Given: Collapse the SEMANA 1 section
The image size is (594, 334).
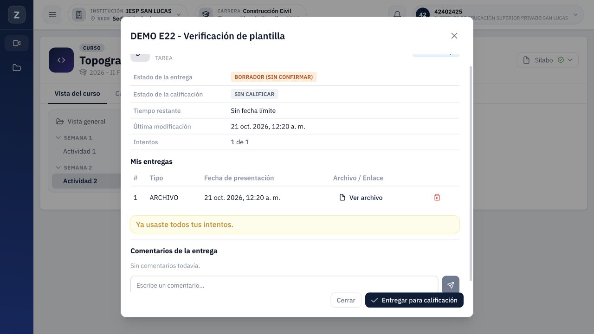Looking at the screenshot, I should 74,138.
